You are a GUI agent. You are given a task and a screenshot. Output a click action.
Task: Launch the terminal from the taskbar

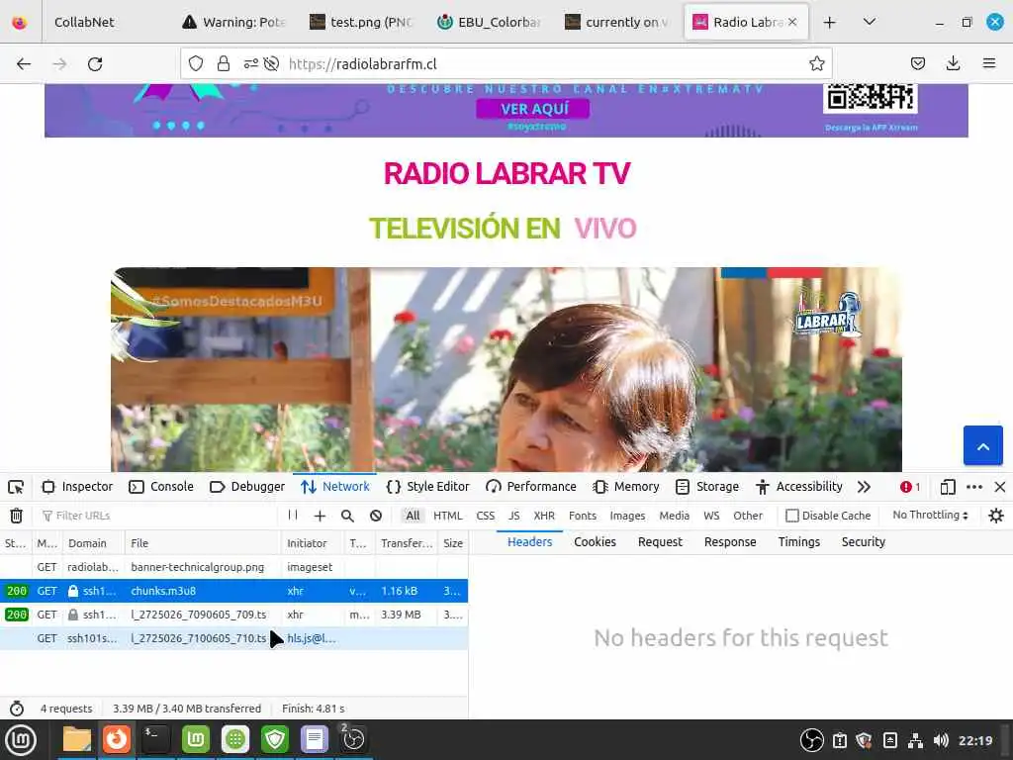pos(155,739)
